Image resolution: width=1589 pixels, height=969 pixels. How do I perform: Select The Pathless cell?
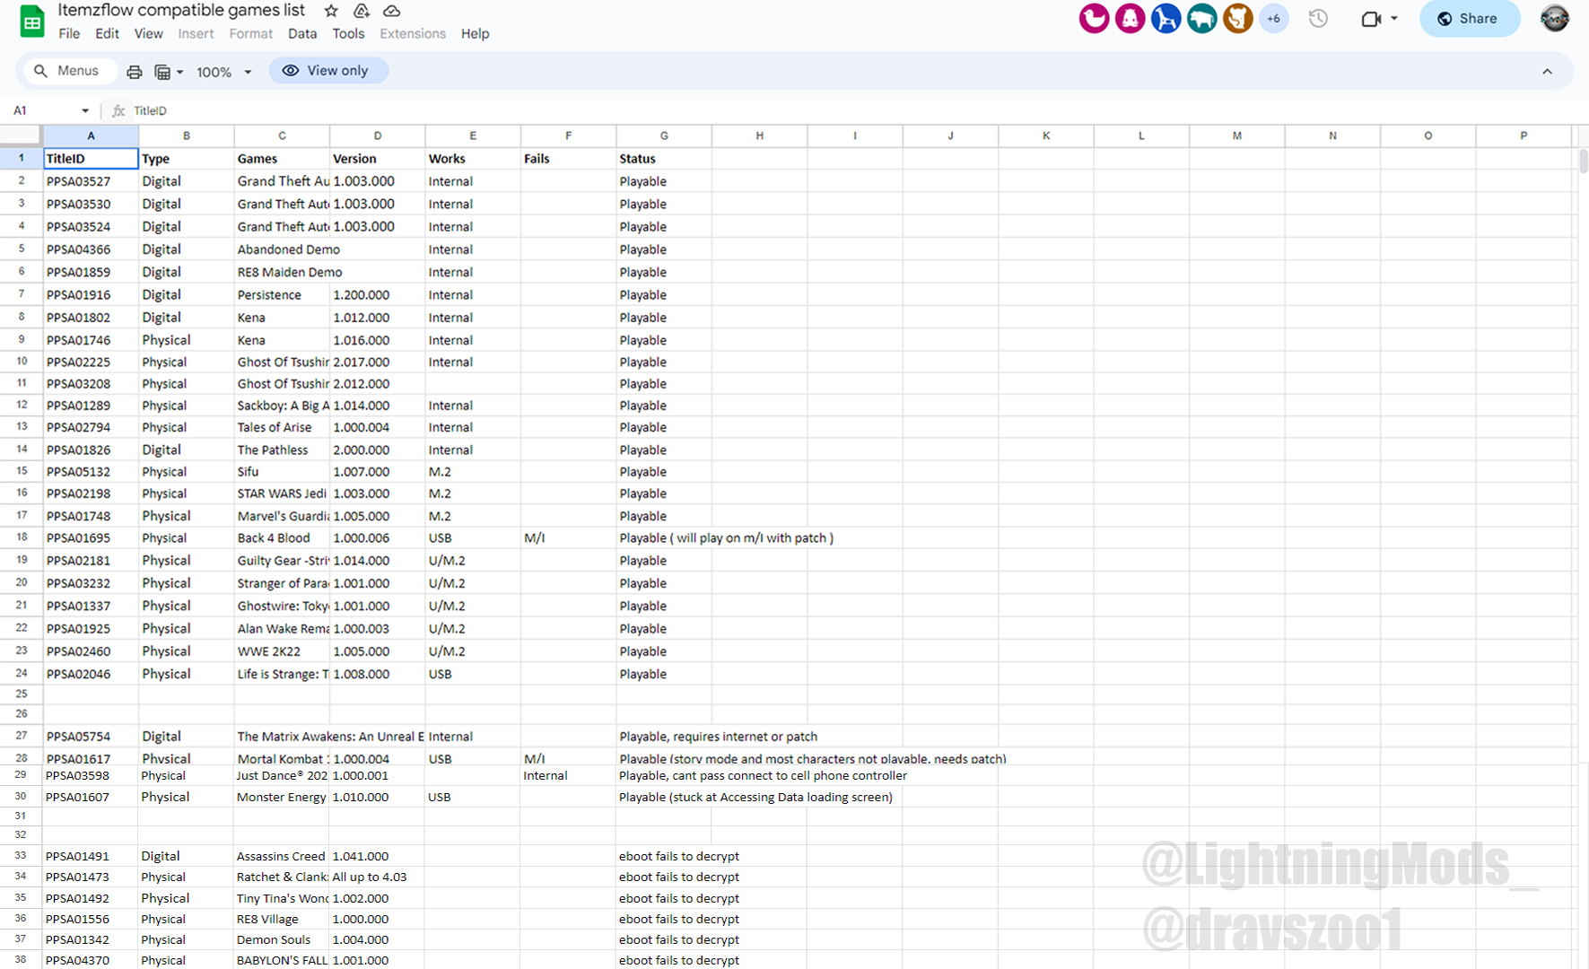(x=282, y=450)
